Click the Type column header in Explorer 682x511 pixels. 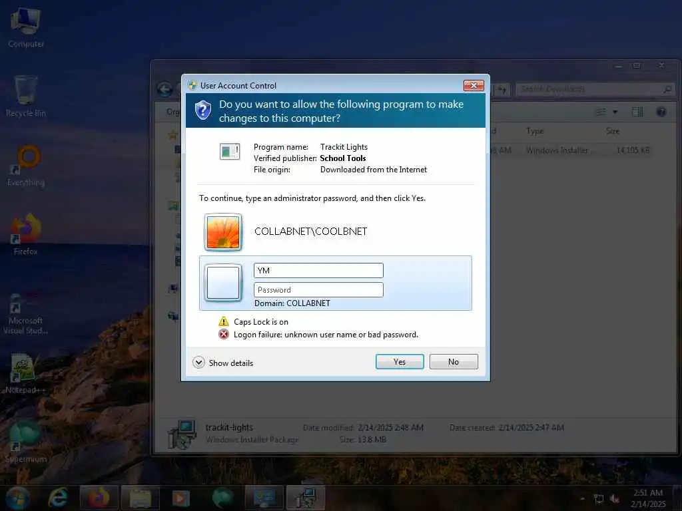535,131
